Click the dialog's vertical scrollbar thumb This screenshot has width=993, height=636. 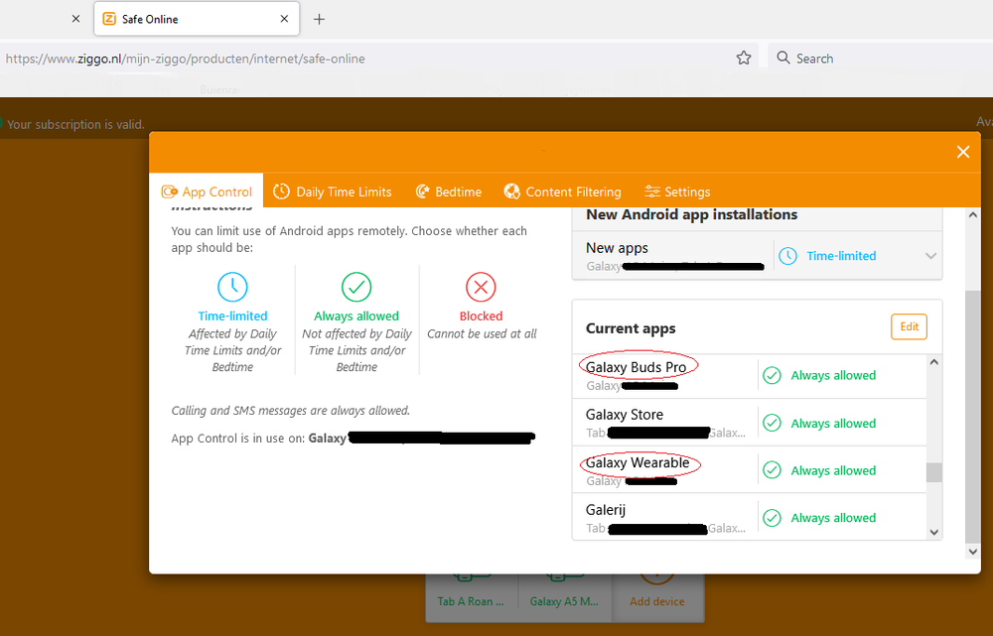(x=973, y=417)
